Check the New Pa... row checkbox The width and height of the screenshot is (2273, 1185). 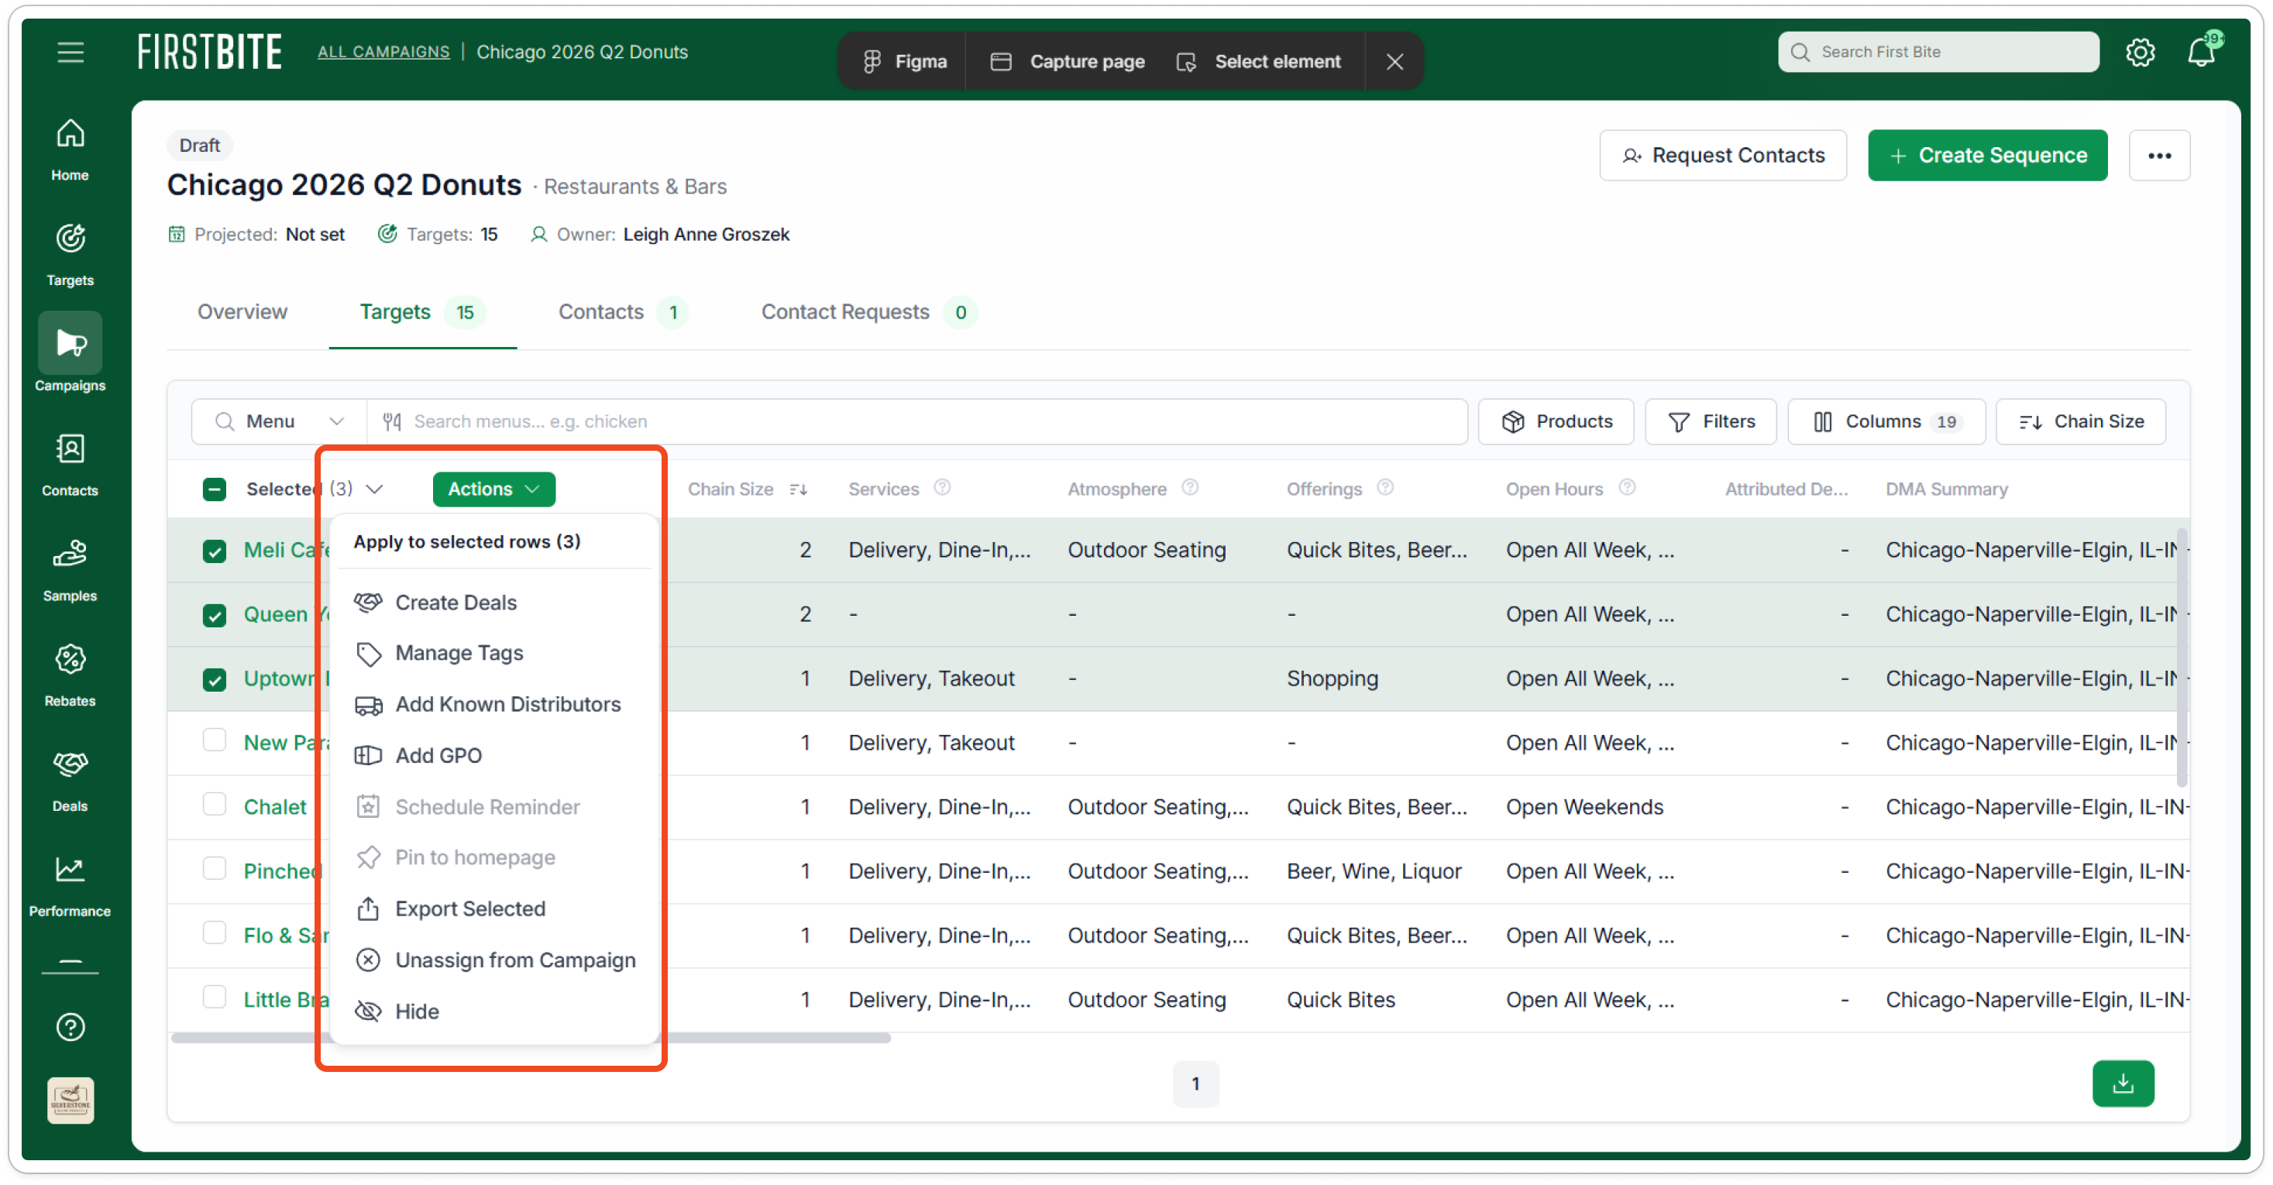(215, 740)
